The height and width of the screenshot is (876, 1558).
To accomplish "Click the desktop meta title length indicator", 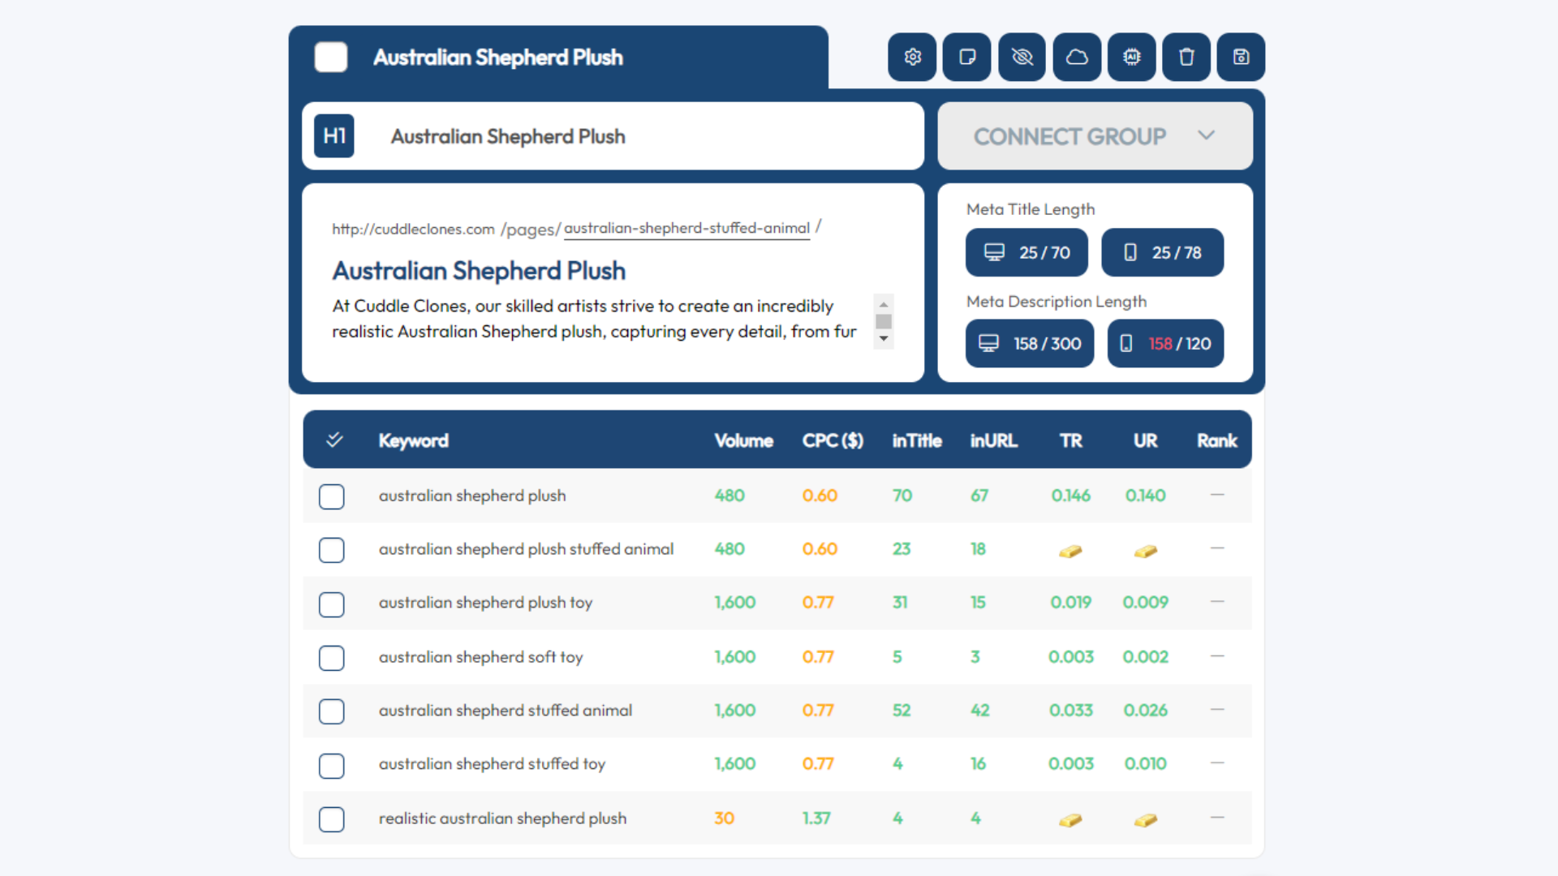I will pos(1025,252).
